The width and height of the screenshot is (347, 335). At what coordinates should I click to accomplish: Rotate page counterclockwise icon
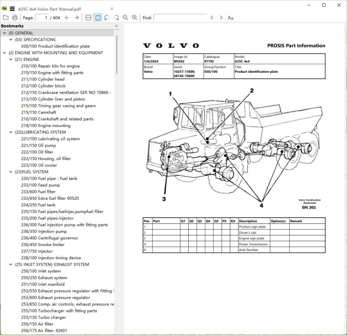(107, 18)
